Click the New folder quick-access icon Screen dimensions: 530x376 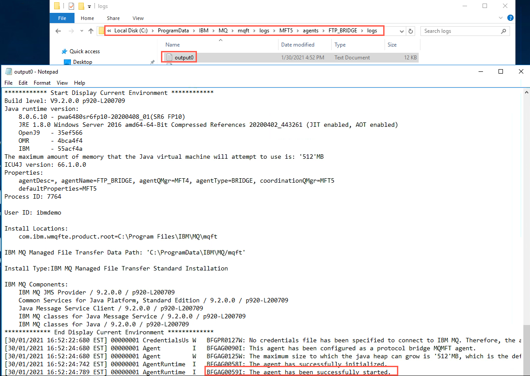pos(81,6)
